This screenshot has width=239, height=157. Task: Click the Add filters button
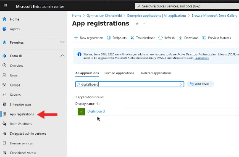200,84
